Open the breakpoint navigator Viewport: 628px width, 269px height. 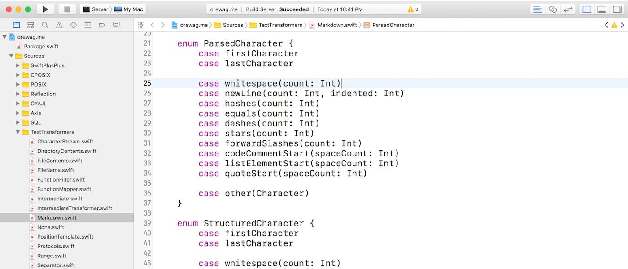click(x=102, y=25)
